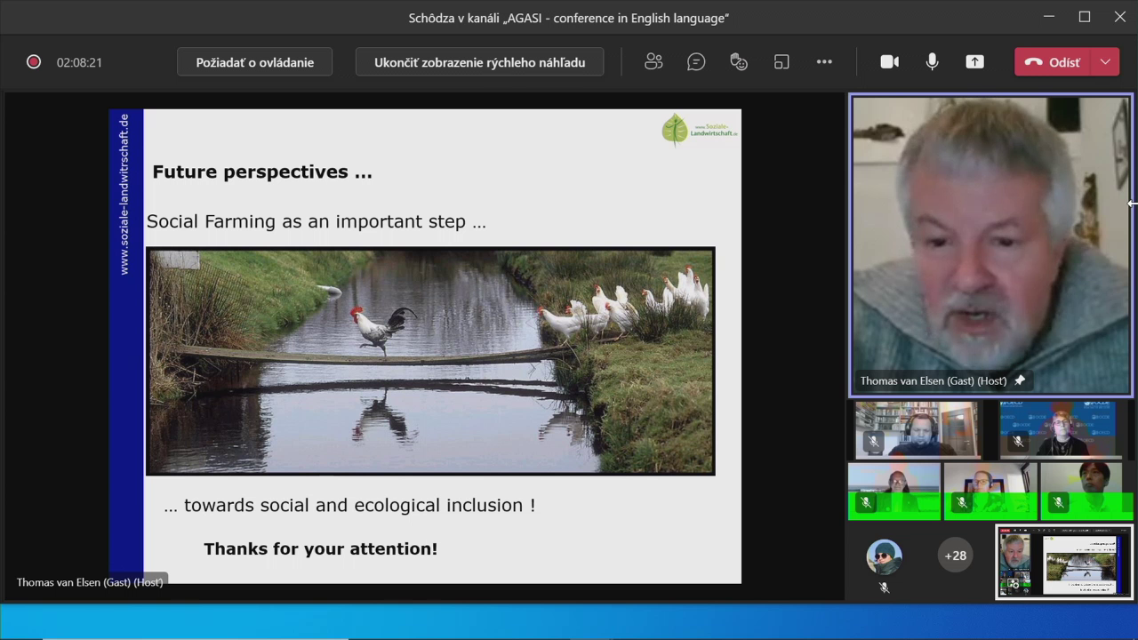Click Požiadať o ovládanie button
Image resolution: width=1138 pixels, height=640 pixels.
[x=254, y=62]
